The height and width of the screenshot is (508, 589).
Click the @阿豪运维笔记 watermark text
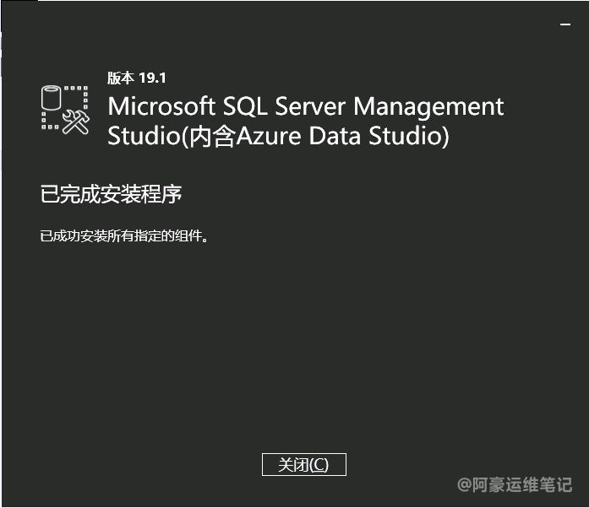click(515, 484)
